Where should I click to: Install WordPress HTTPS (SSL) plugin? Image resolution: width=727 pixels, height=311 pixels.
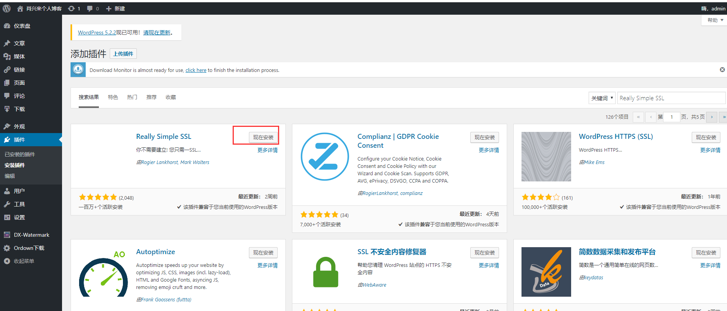pos(706,137)
